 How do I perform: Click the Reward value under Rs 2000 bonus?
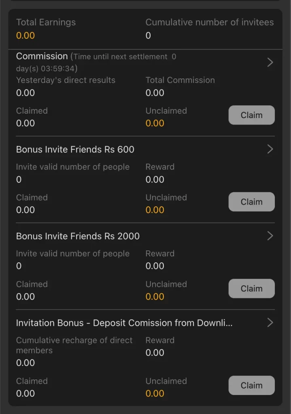pyautogui.click(x=155, y=266)
